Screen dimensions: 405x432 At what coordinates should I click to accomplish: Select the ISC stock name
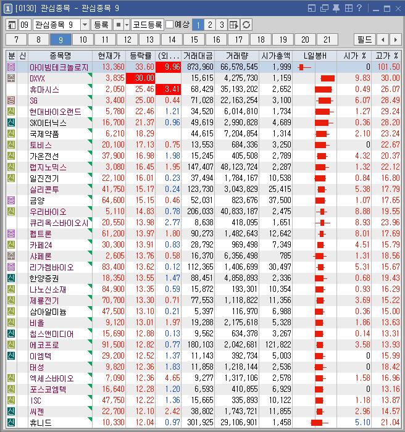click(x=35, y=401)
